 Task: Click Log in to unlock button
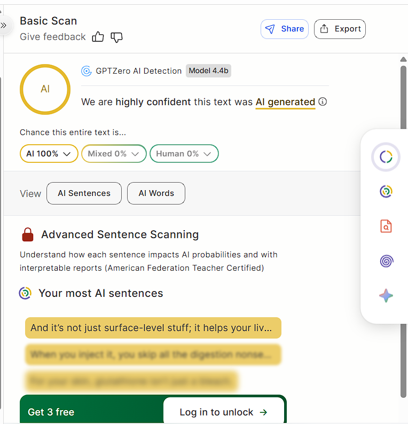(224, 412)
